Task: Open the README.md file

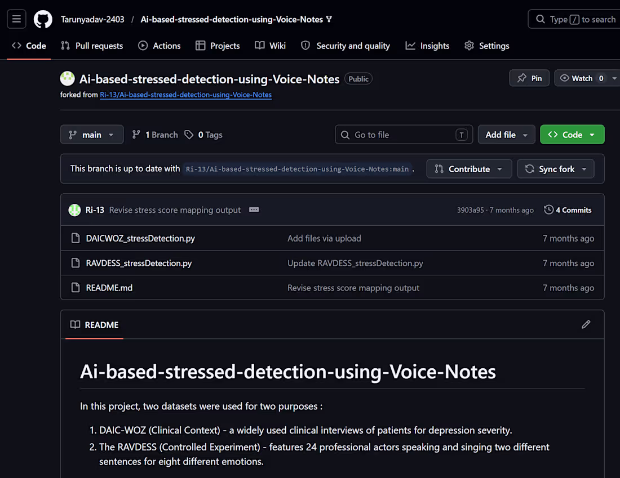Action: click(109, 288)
